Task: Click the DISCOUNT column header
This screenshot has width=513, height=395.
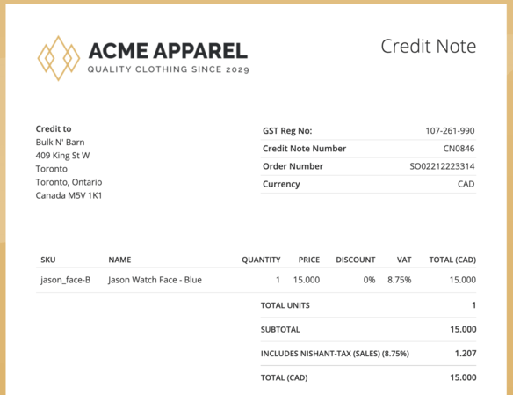Action: (356, 260)
